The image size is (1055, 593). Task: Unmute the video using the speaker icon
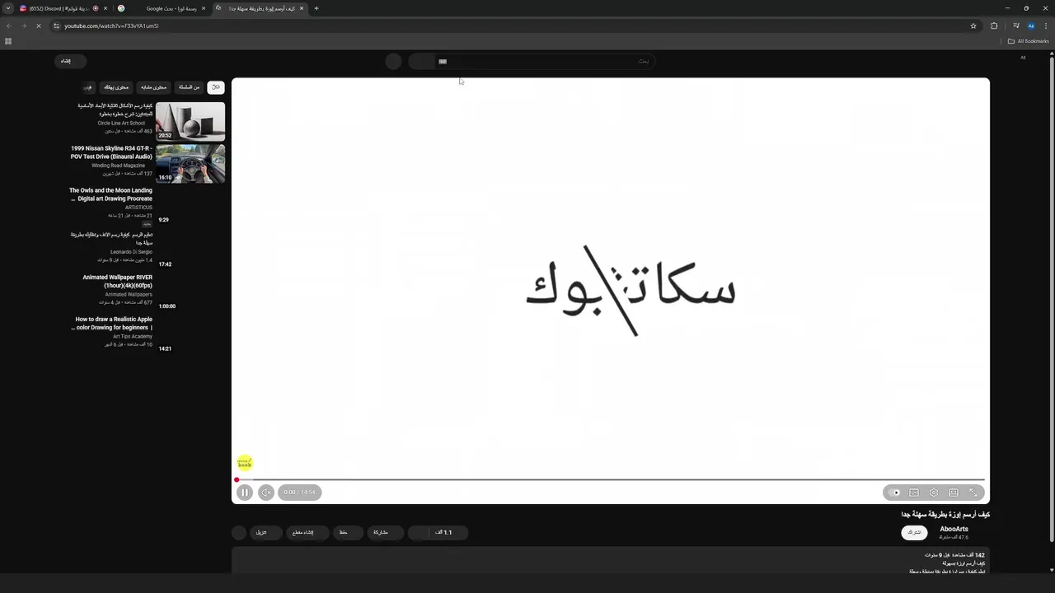point(266,493)
